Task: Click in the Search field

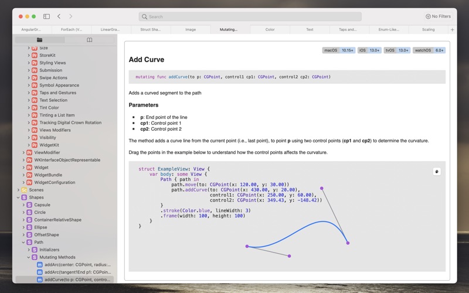Action: point(250,16)
